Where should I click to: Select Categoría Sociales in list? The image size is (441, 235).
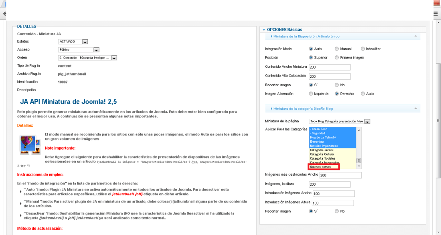pyautogui.click(x=332, y=158)
